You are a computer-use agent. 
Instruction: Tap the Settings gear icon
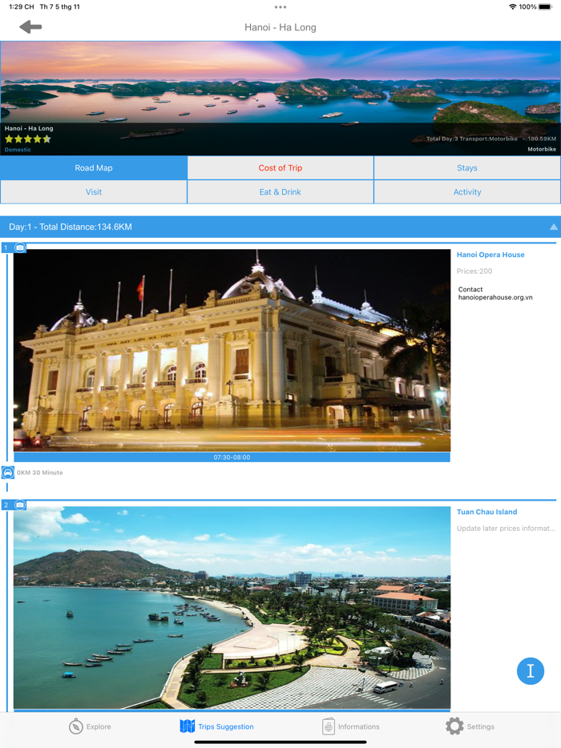pyautogui.click(x=454, y=726)
